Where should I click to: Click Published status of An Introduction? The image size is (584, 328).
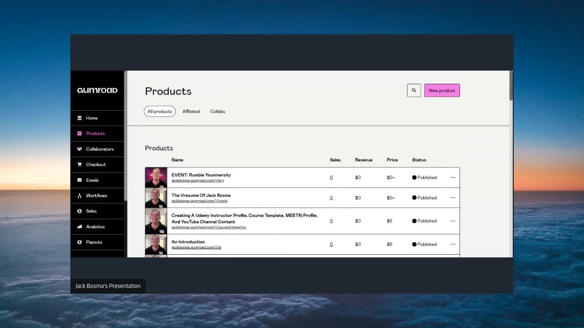[x=424, y=244]
